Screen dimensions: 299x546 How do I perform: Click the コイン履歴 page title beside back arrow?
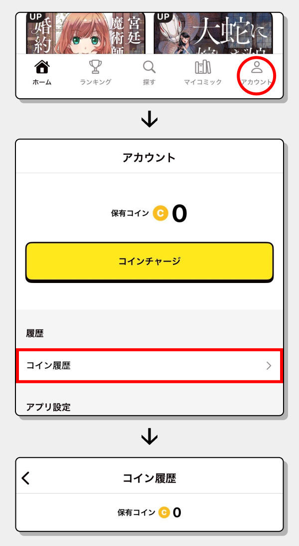[149, 478]
